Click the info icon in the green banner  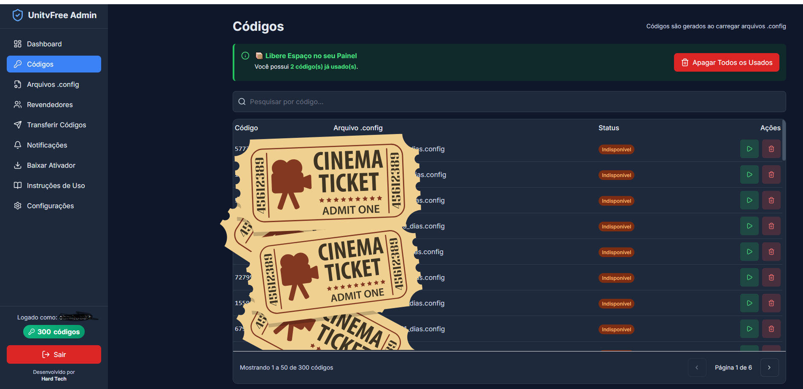(x=245, y=56)
